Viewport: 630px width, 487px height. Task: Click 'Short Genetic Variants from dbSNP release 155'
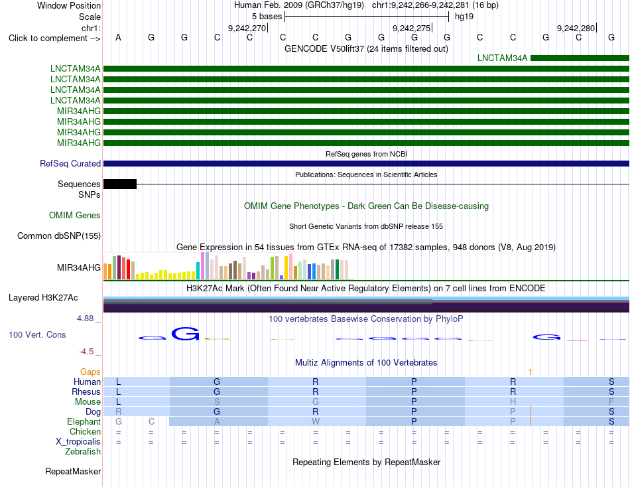pos(366,226)
